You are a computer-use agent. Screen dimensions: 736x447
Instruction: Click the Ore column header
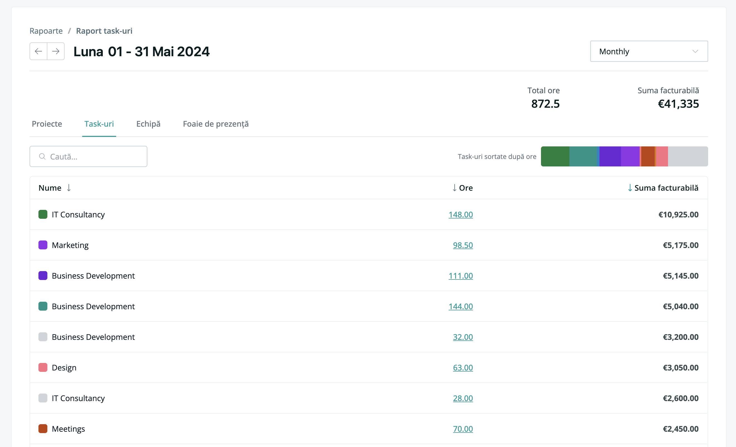click(466, 188)
